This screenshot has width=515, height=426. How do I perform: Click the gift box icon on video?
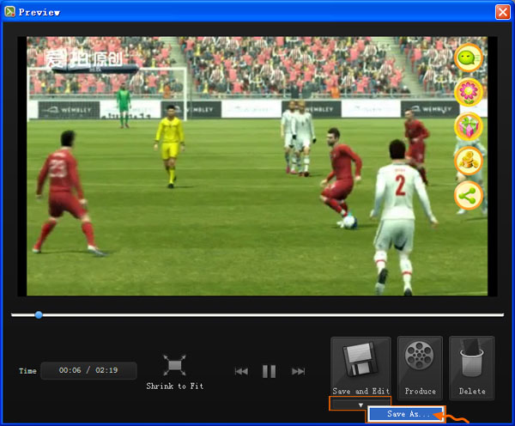coord(469,126)
